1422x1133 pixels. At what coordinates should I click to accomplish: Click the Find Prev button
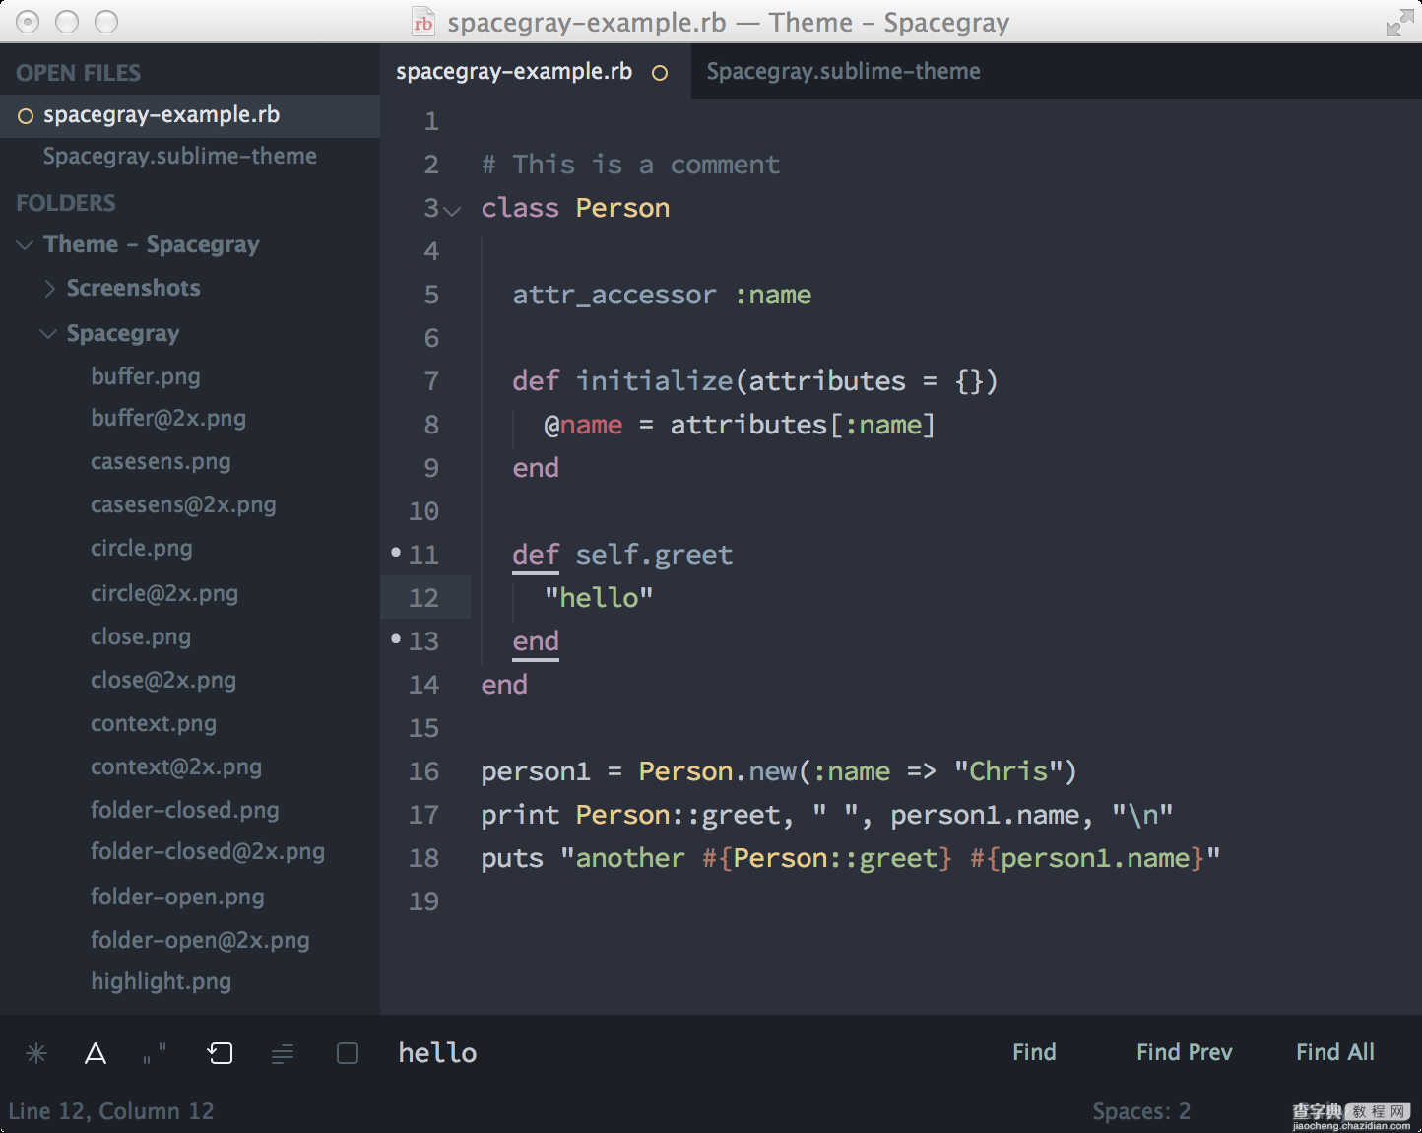pyautogui.click(x=1184, y=1052)
